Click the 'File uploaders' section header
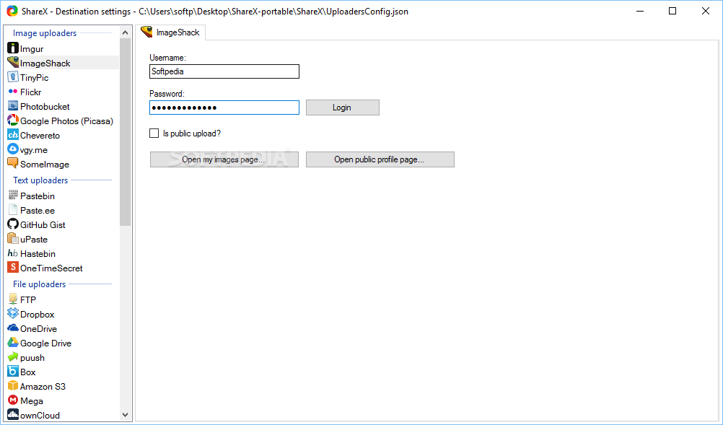Viewport: 723px width, 425px height. coord(39,284)
